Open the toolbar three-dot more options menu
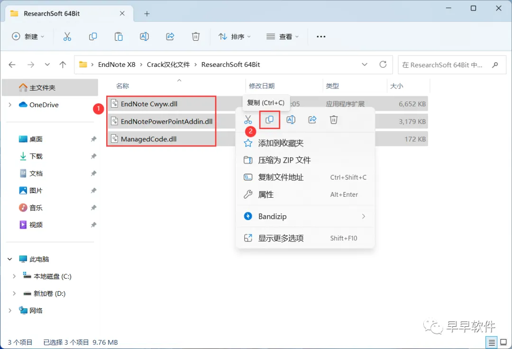This screenshot has height=349, width=512. (x=321, y=37)
